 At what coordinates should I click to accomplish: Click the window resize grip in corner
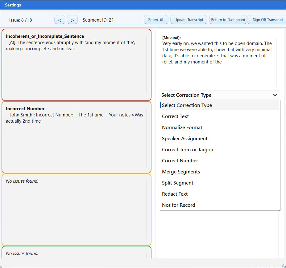click(283, 266)
